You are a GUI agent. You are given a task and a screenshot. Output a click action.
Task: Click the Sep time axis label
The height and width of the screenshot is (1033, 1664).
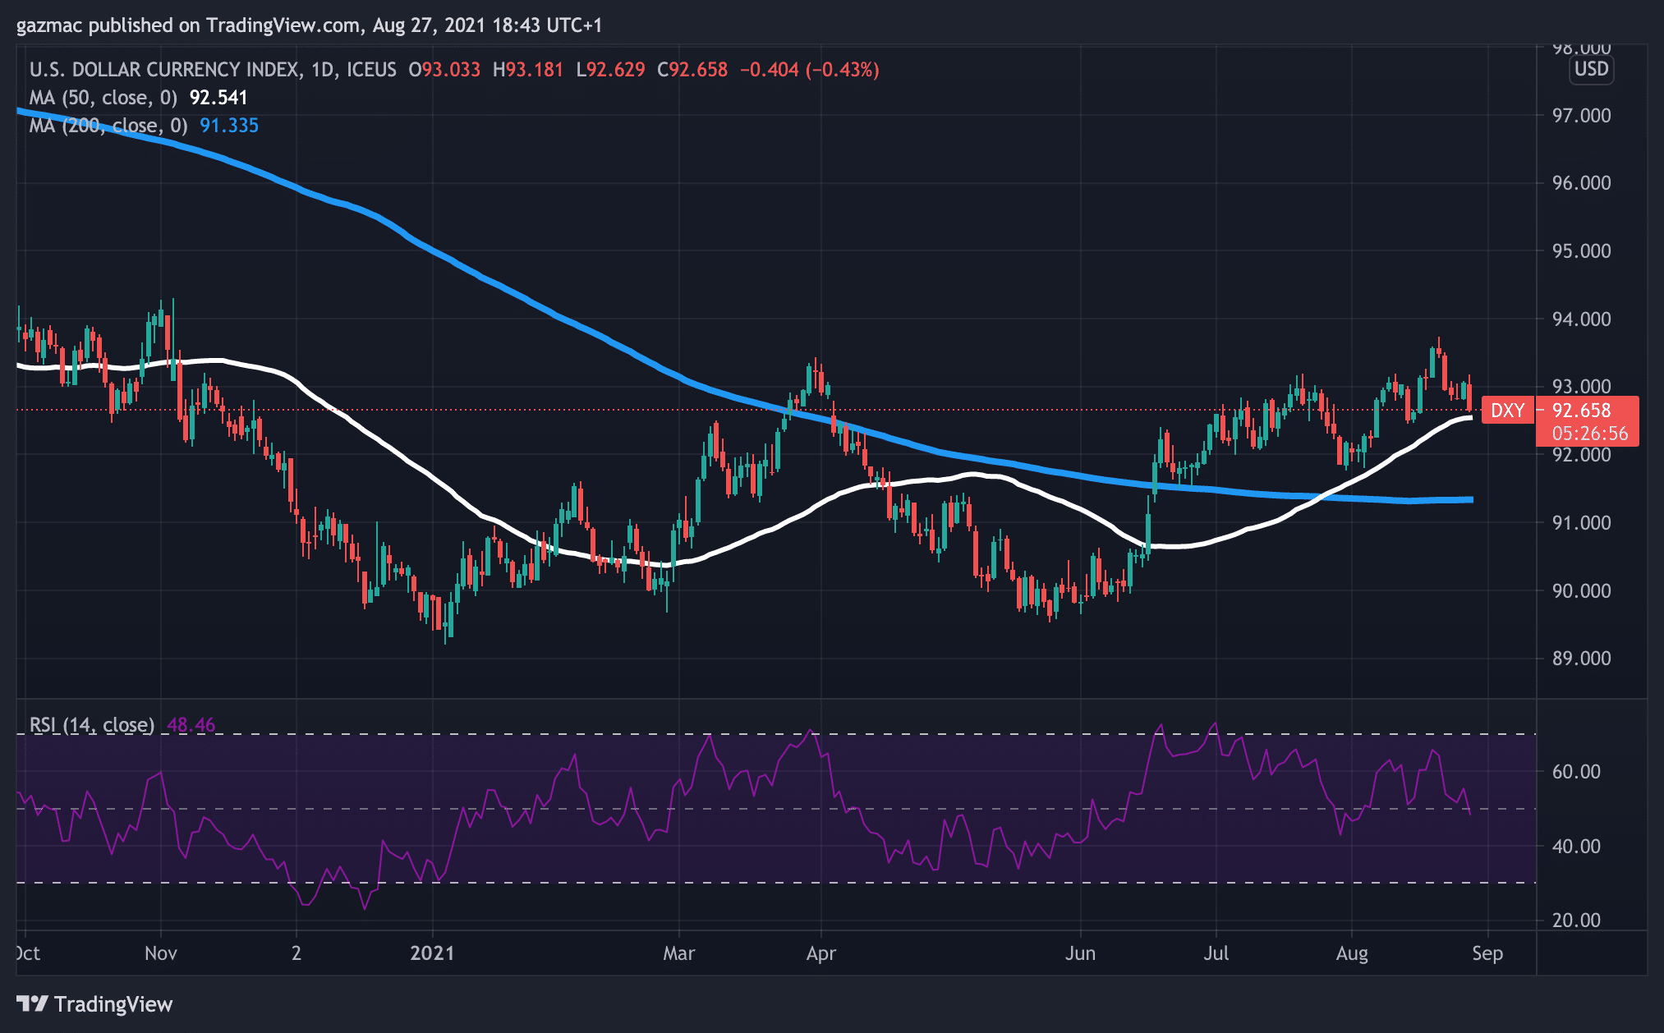1487,953
